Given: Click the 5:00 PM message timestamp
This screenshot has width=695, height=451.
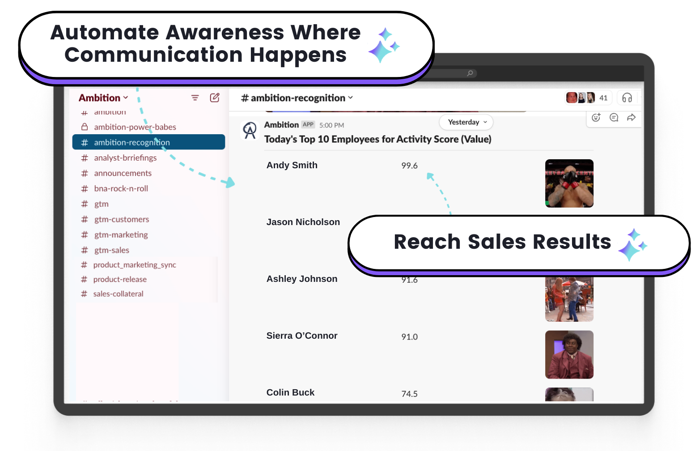Looking at the screenshot, I should 331,124.
